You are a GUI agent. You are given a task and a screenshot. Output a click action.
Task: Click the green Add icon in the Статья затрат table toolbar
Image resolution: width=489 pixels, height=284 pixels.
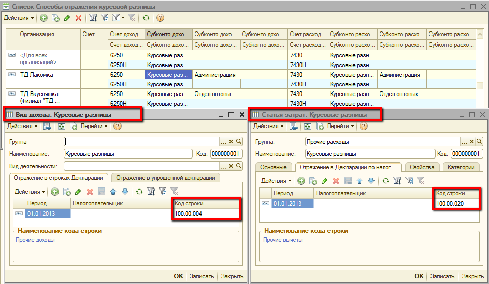301,181
